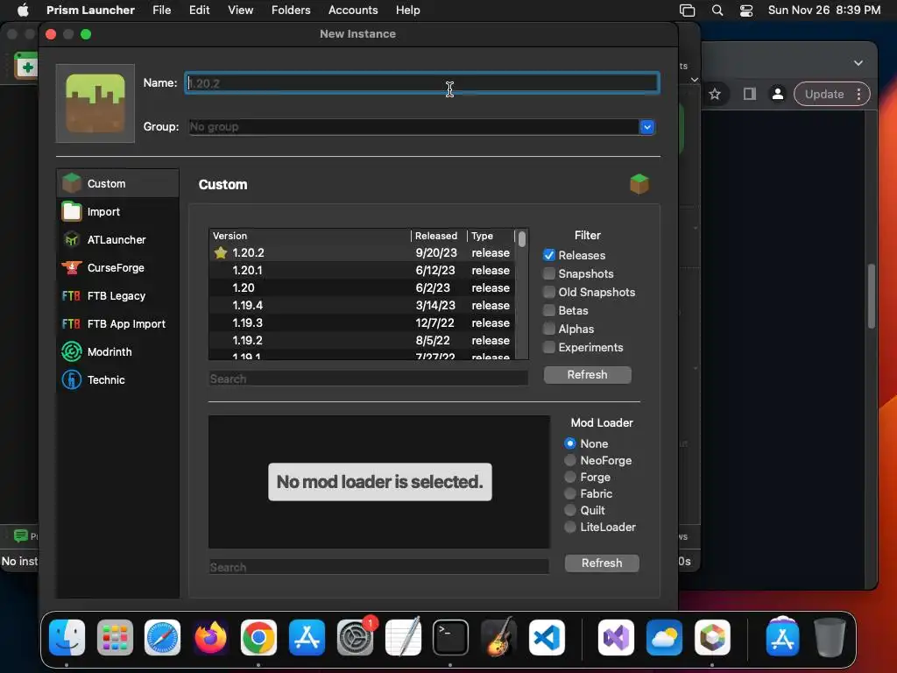The image size is (897, 673).
Task: Expand the Group dropdown arrow
Action: click(647, 127)
